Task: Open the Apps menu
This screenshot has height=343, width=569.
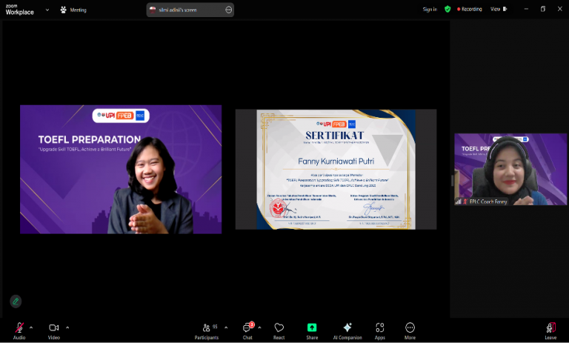Action: 379,330
